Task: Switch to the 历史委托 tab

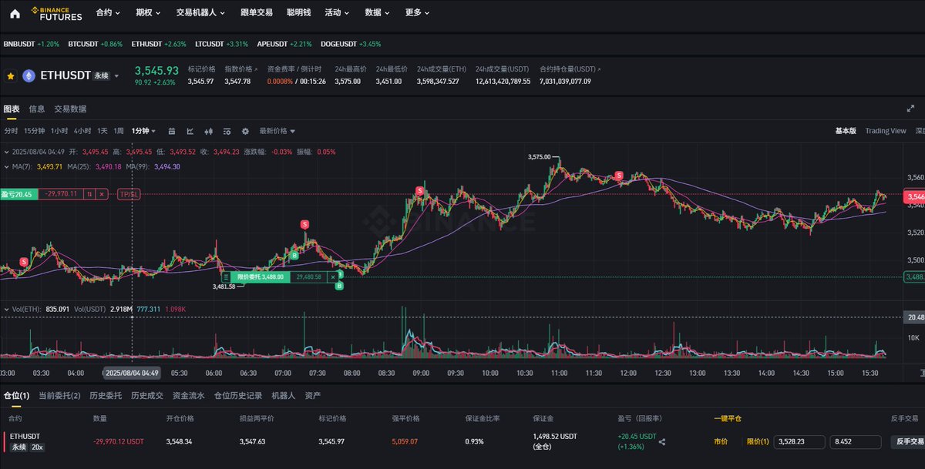Action: click(106, 395)
